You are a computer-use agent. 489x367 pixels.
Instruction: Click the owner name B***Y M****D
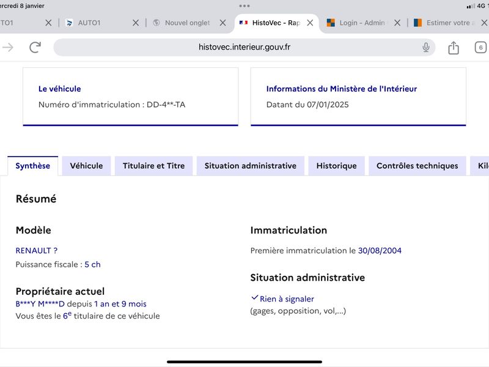40,303
